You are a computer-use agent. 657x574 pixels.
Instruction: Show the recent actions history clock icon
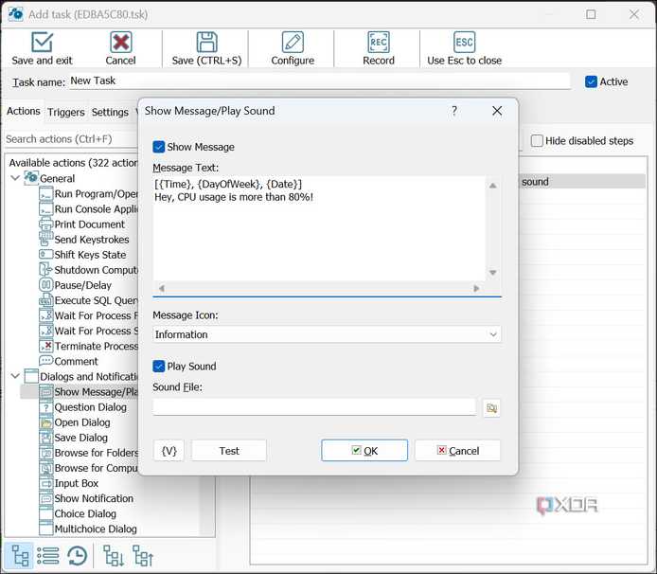(x=78, y=556)
